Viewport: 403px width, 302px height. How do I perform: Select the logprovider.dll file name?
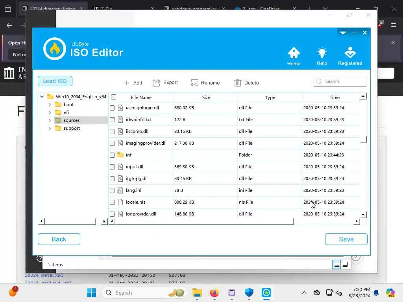coord(141,214)
